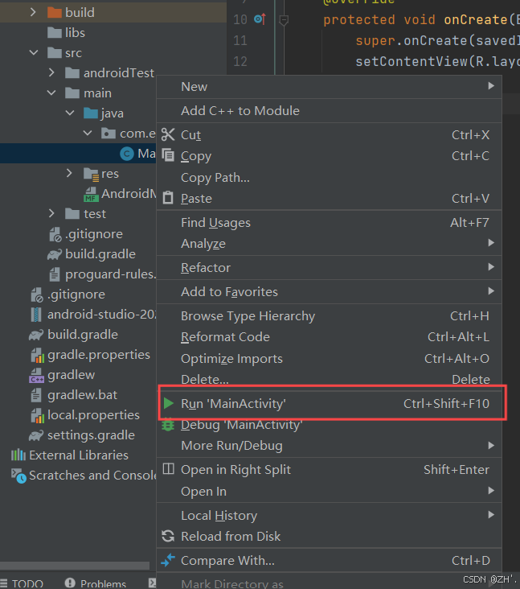Open the New submenu
Screen dimensions: 520x589
tap(329, 87)
